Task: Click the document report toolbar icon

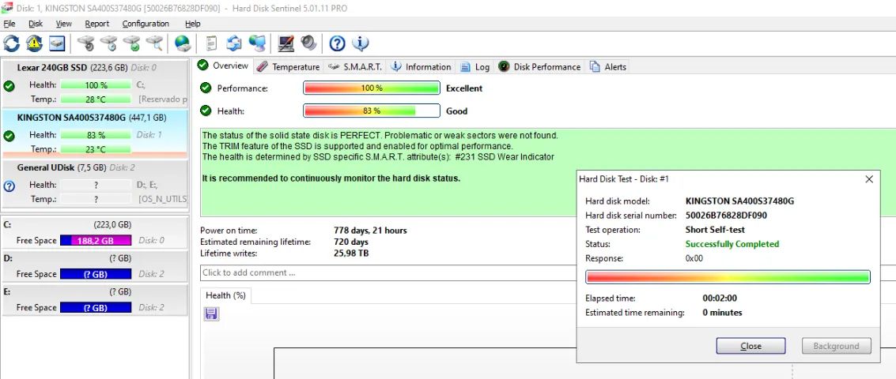Action: tap(211, 43)
